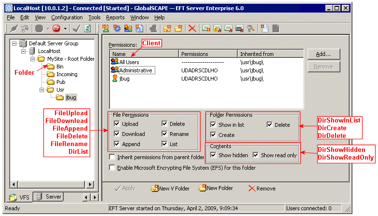Sort by the Name column header
This screenshot has height=216, width=378.
[x=144, y=54]
